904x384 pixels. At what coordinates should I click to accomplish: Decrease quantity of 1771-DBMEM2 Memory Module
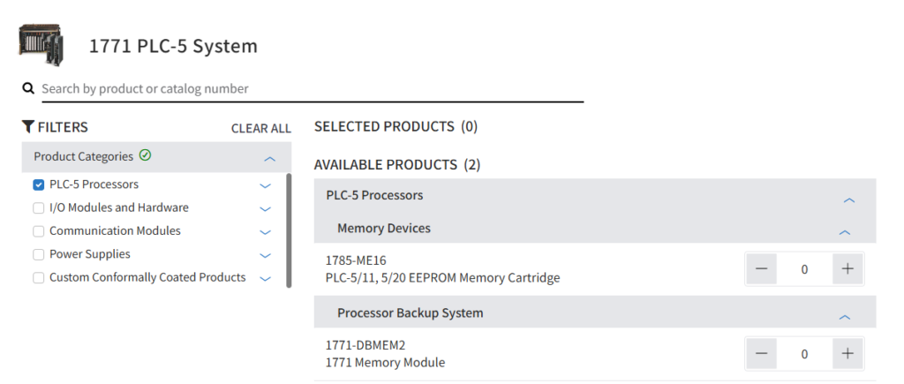[761, 354]
